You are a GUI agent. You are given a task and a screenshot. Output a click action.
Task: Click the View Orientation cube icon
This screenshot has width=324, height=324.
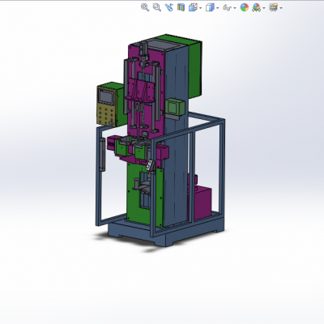[x=193, y=7]
